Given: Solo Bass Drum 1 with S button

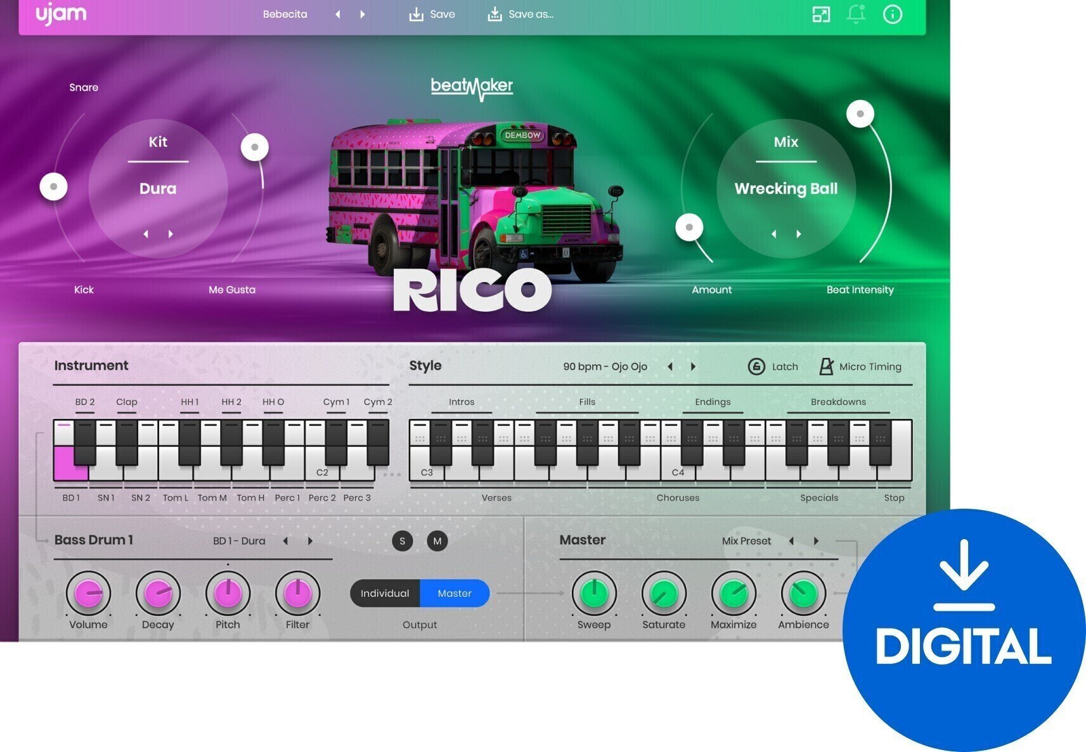Looking at the screenshot, I should [x=403, y=540].
